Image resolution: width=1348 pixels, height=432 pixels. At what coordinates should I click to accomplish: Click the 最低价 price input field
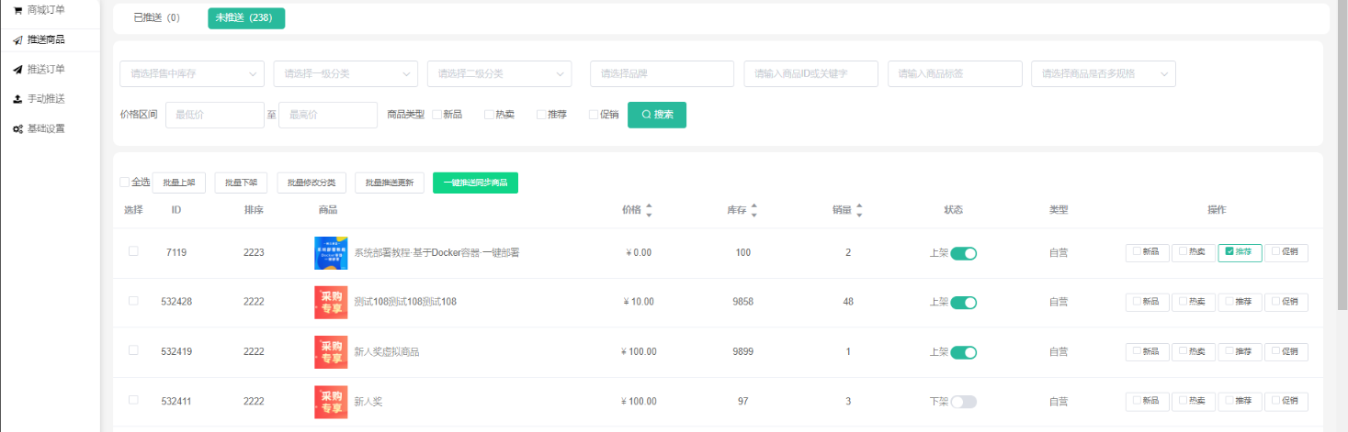215,115
